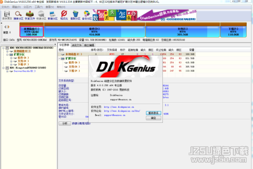The width and height of the screenshot is (253, 169).
Task: Open the 硬盘(D) menu
Action: tap(16, 7)
